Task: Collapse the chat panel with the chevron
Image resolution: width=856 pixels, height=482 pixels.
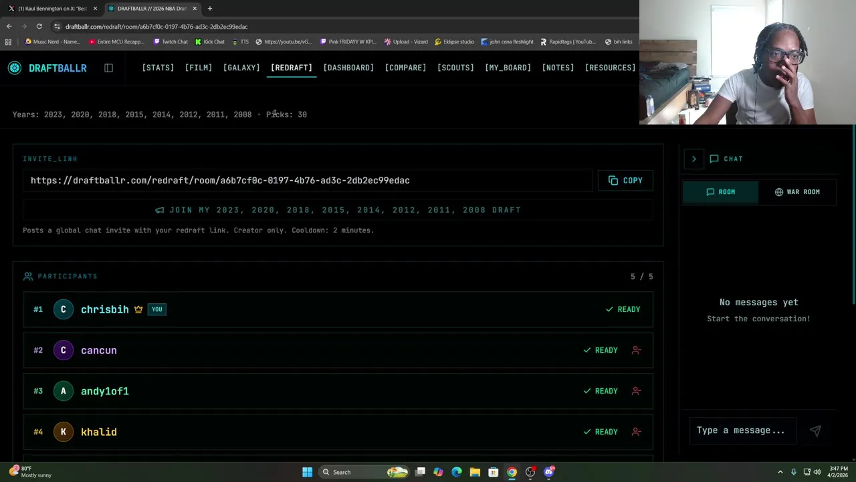Action: [693, 159]
